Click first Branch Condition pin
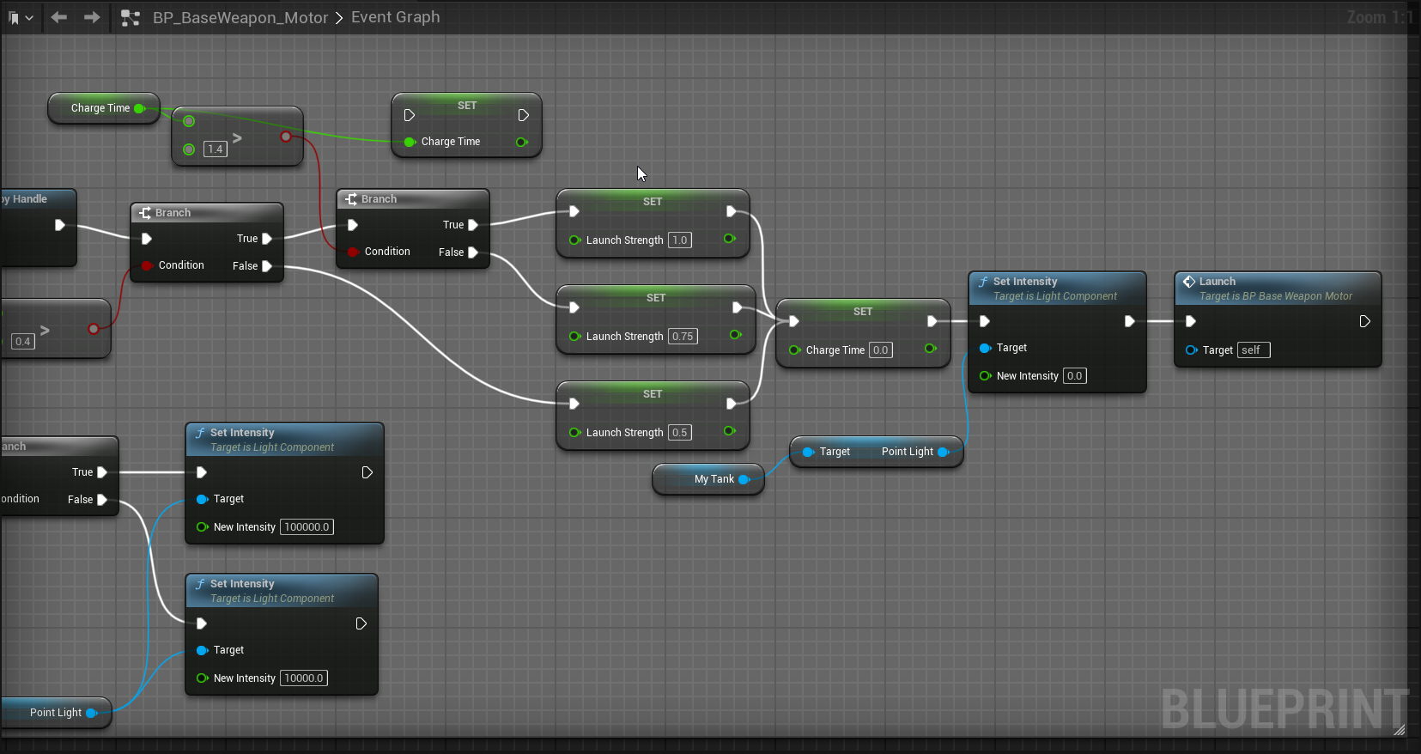 (147, 265)
